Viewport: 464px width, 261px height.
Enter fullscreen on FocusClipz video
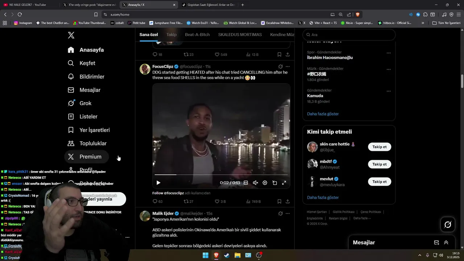[x=284, y=183]
